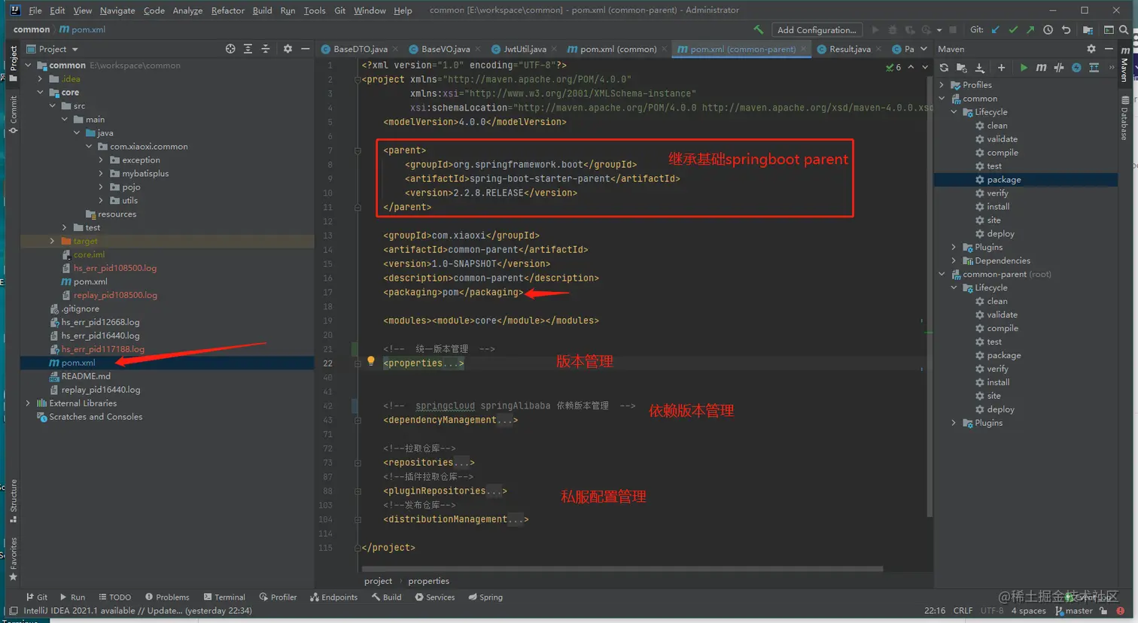Open the Database side tool tab

click(x=1124, y=118)
